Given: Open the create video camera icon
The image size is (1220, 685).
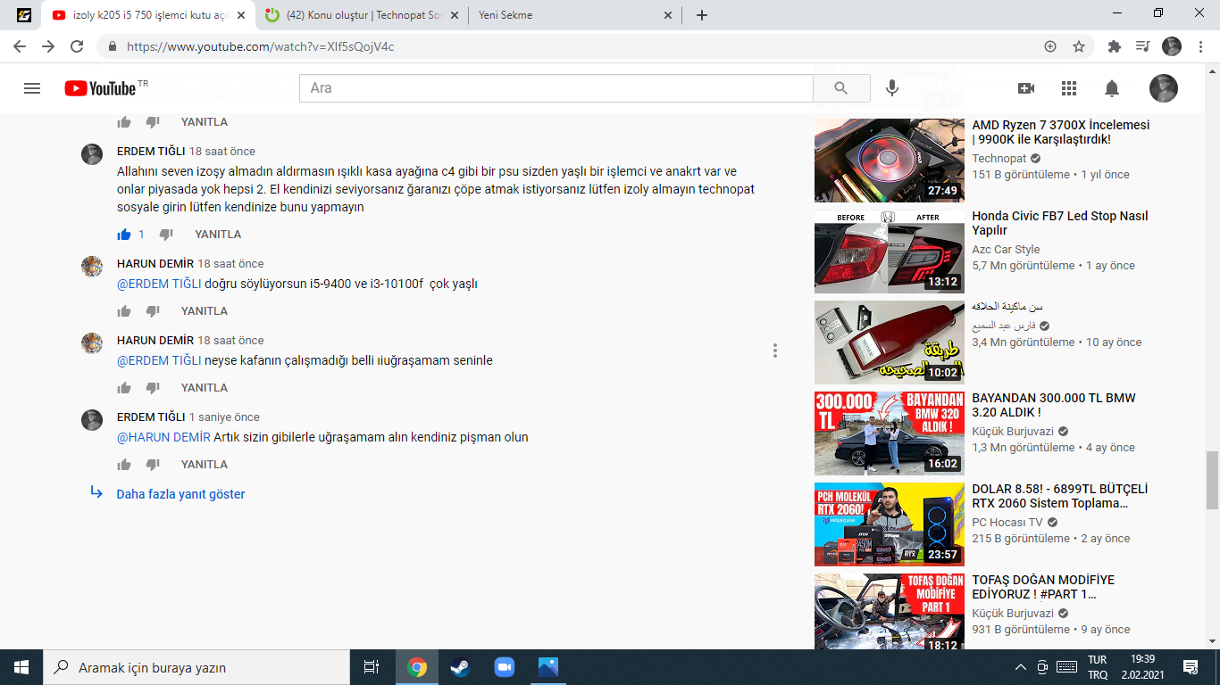Looking at the screenshot, I should click(x=1026, y=88).
